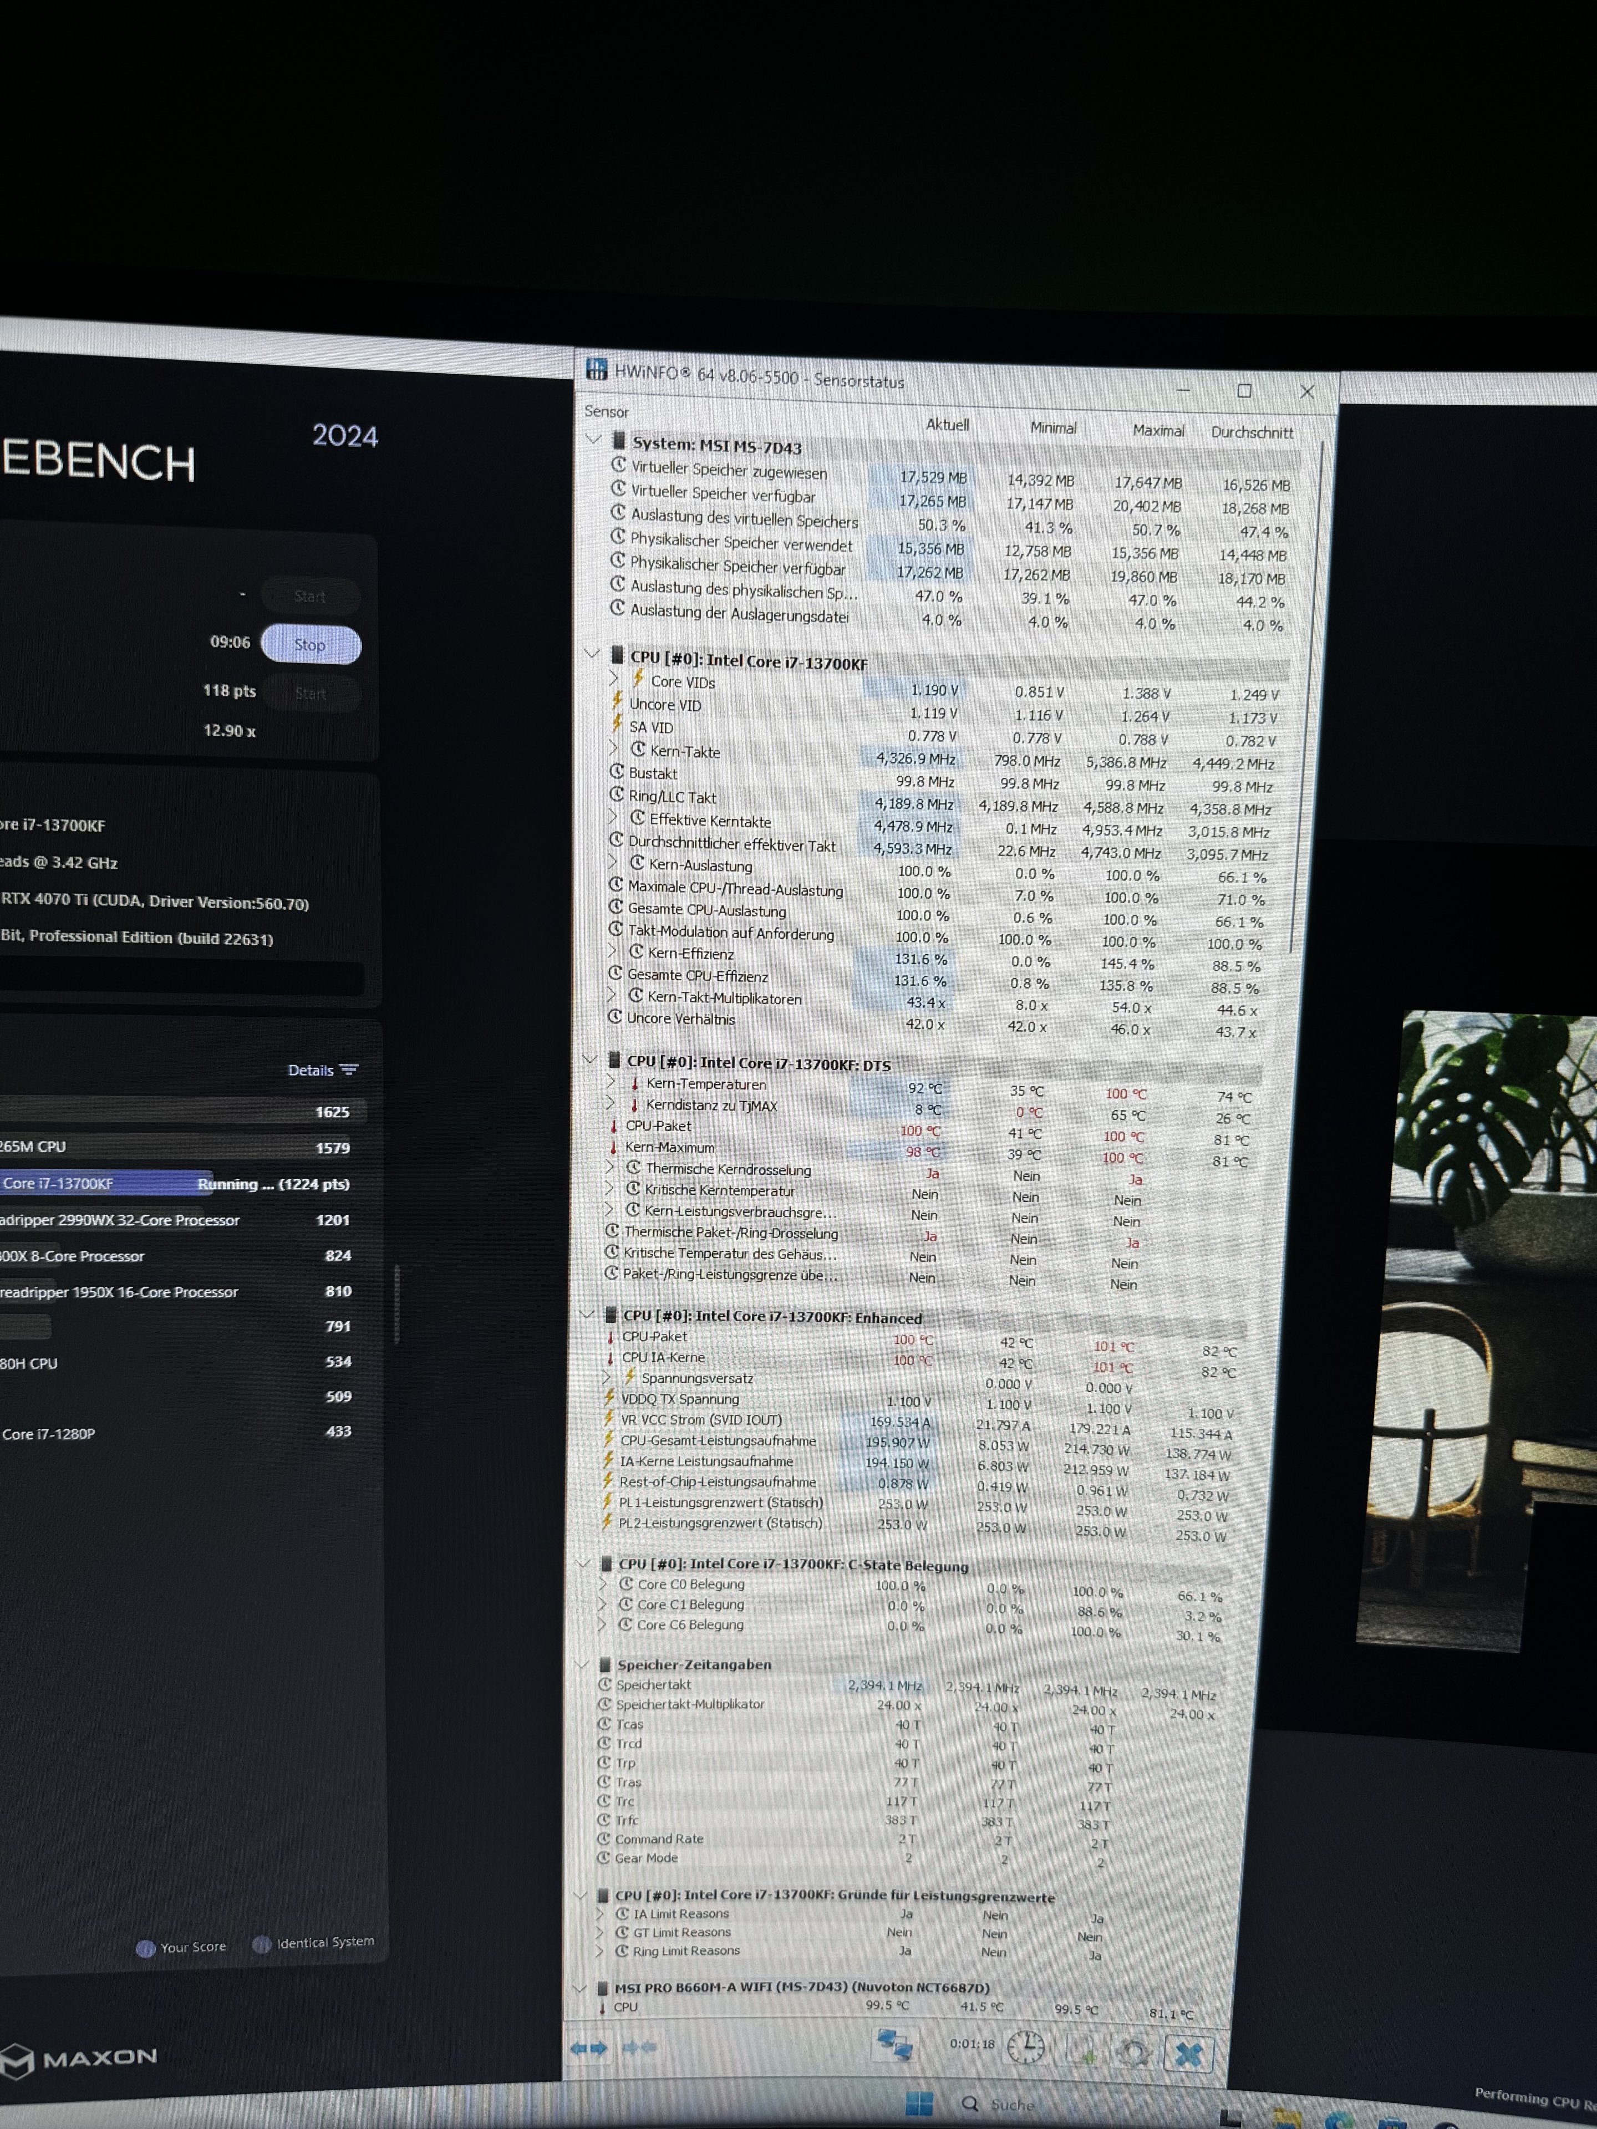Click the Maximal column header

pos(1158,430)
